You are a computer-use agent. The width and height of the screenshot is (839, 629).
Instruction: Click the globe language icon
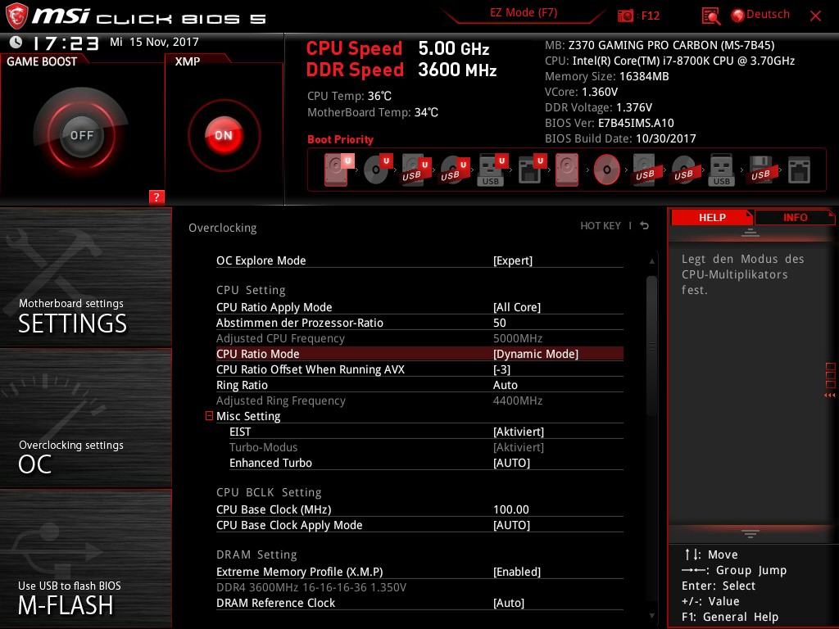(x=737, y=16)
